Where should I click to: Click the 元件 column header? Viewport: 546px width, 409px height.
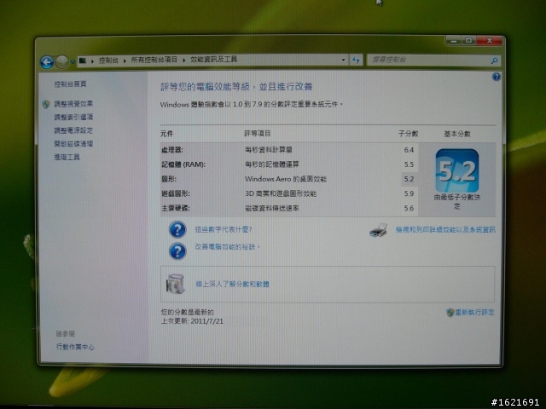(167, 134)
